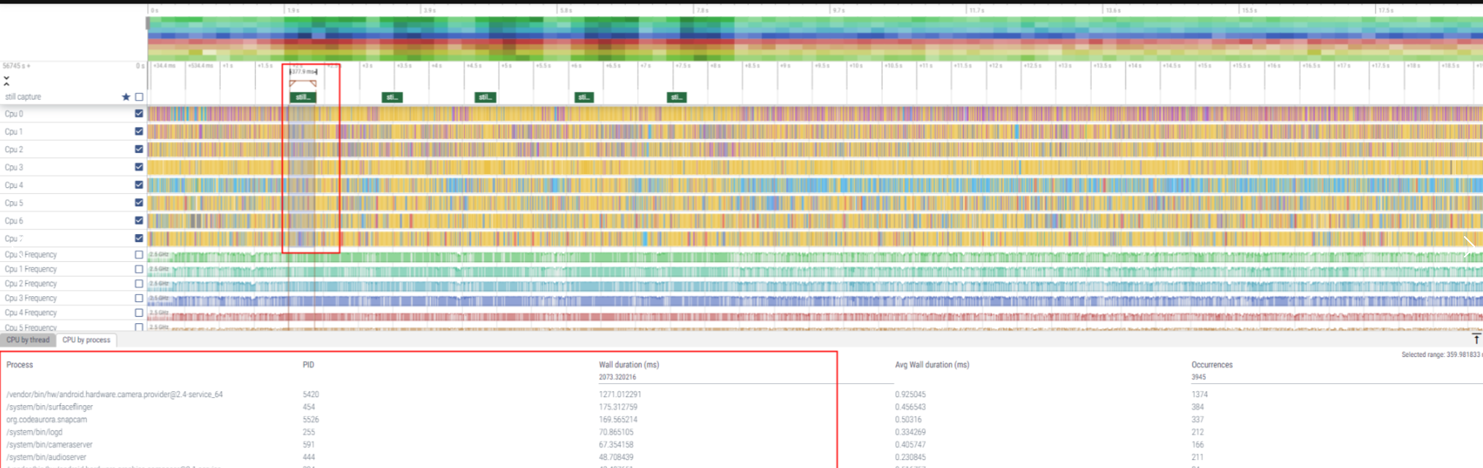Select the third still capture slice
Image resolution: width=1483 pixels, height=468 pixels.
(486, 97)
